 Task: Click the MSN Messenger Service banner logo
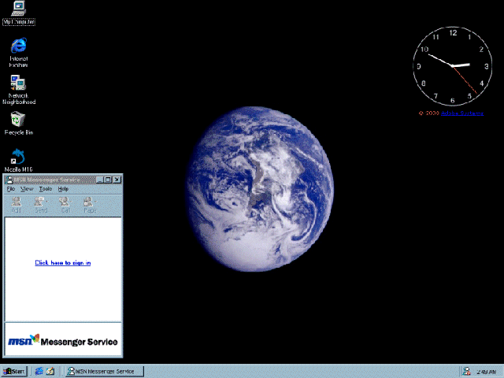(63, 340)
